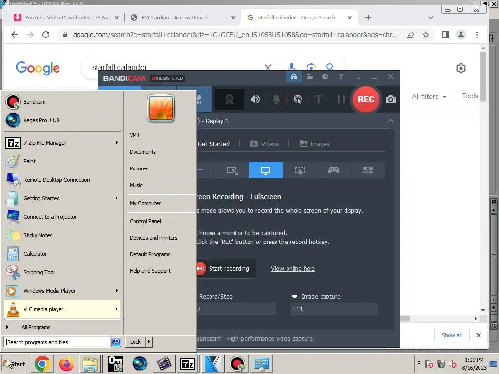This screenshot has width=499, height=374.
Task: Open Snipping Tool from Start menu
Action: 62,272
